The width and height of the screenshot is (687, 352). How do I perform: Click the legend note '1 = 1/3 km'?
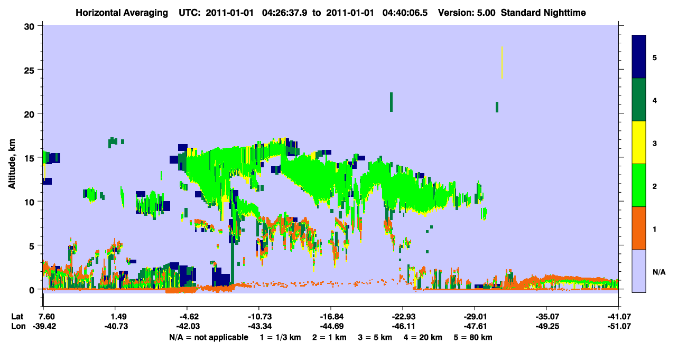coord(280,337)
